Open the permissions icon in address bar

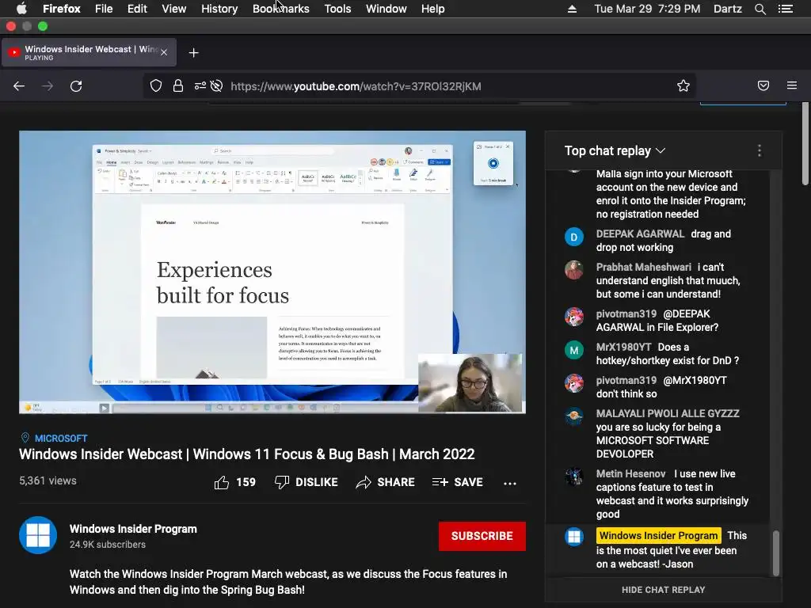[200, 85]
